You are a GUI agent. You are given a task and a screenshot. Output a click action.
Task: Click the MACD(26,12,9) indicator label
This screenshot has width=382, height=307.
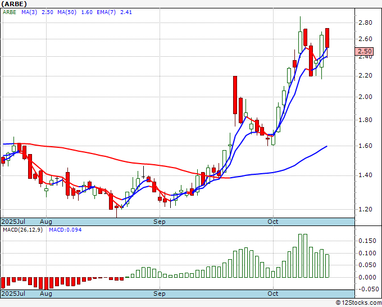(x=22, y=230)
